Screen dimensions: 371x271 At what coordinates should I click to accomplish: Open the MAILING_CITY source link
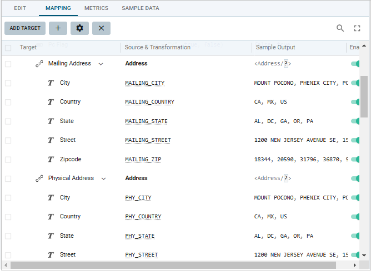[x=144, y=83]
